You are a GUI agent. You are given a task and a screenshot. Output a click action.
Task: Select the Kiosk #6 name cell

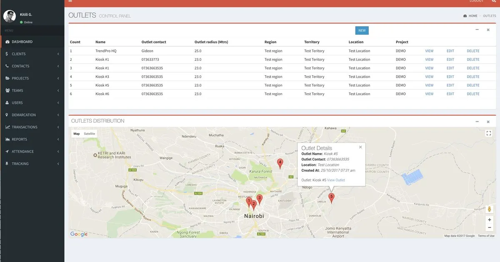[102, 94]
